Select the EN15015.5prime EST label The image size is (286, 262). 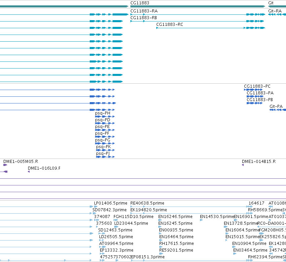[242, 237]
